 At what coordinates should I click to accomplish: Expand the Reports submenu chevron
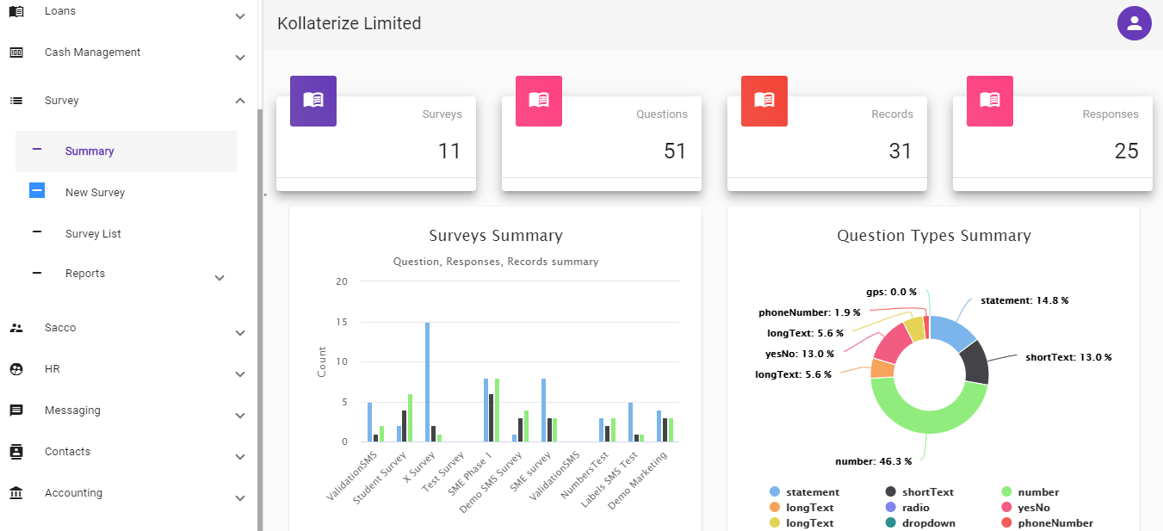(220, 278)
